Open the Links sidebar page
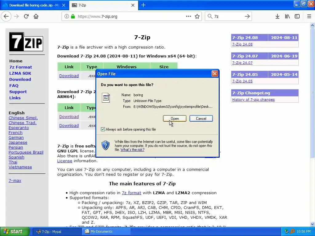315x236 pixels. tap(15, 98)
